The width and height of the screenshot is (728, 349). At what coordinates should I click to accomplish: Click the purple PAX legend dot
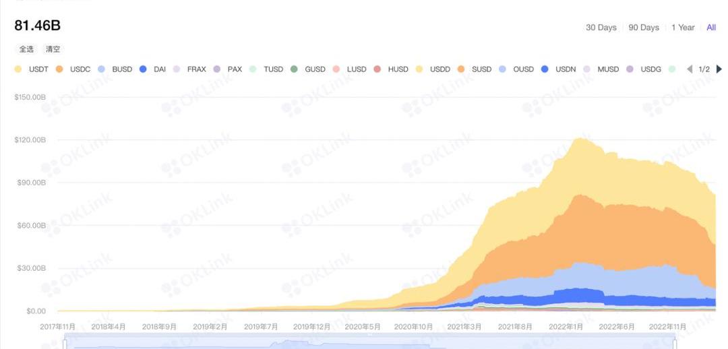pos(216,69)
